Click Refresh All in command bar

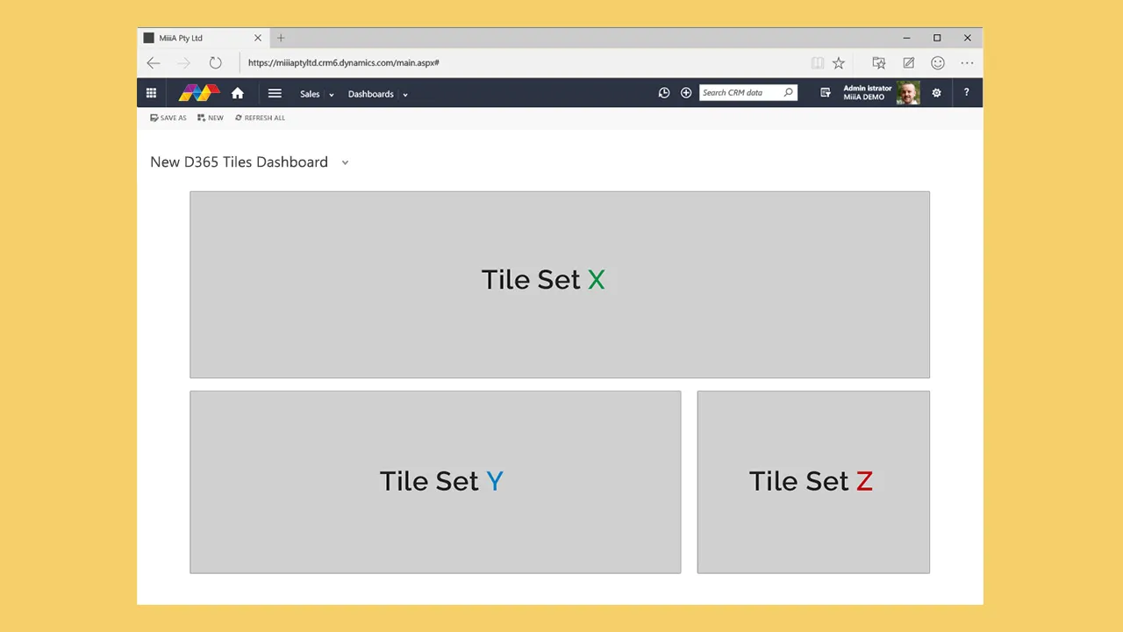[x=260, y=118]
